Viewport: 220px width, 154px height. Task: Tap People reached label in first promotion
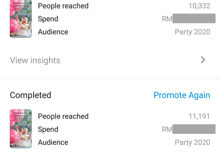pyautogui.click(x=63, y=6)
